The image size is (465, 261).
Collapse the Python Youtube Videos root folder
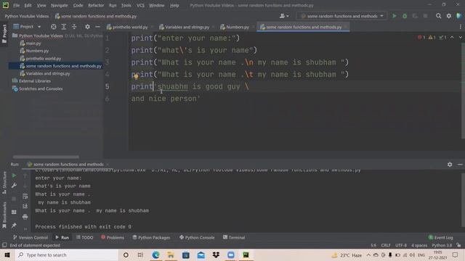[41, 36]
